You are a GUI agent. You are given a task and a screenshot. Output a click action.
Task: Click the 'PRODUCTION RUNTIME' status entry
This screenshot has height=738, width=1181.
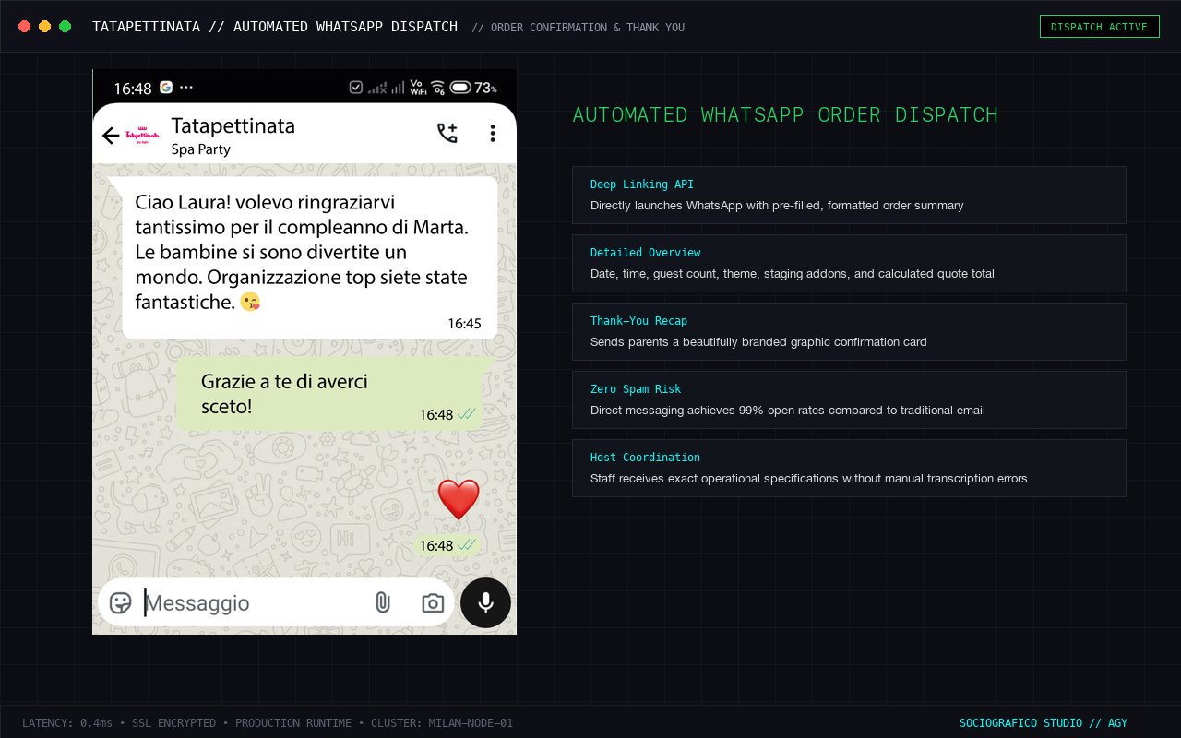[293, 723]
